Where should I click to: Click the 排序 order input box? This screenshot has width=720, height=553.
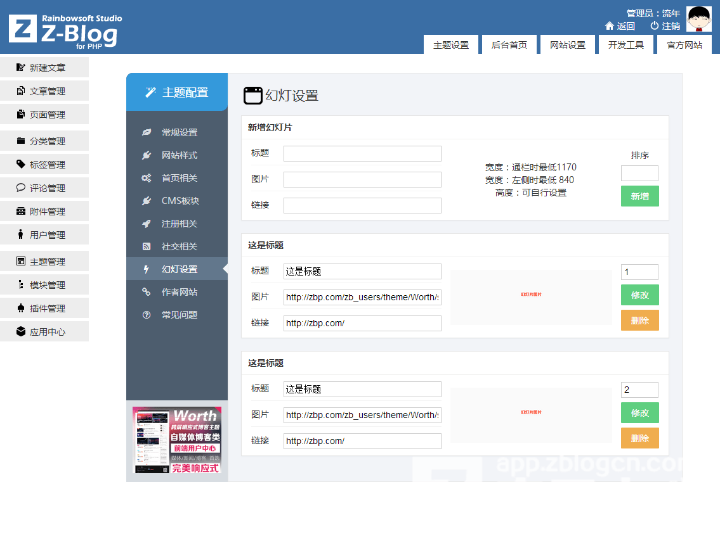(639, 174)
